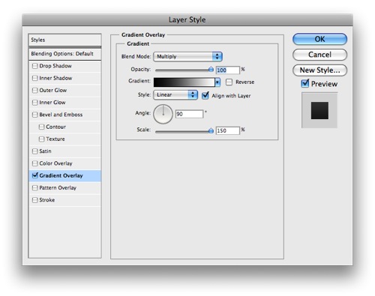Open the gradient Style dropdown

click(x=175, y=95)
